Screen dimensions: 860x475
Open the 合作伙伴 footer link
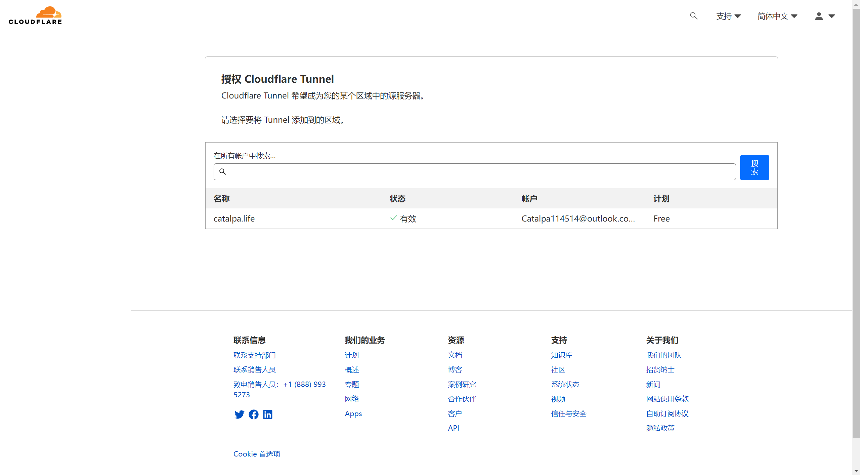[462, 399]
